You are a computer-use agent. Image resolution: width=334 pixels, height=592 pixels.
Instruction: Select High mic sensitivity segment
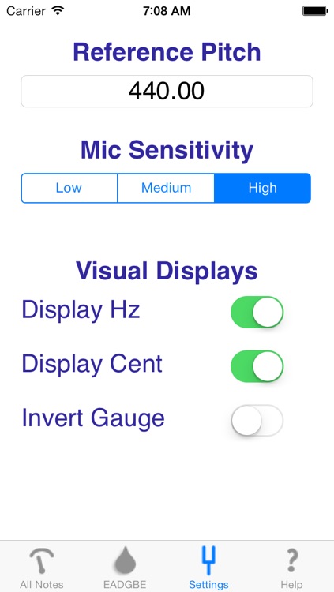(x=263, y=188)
